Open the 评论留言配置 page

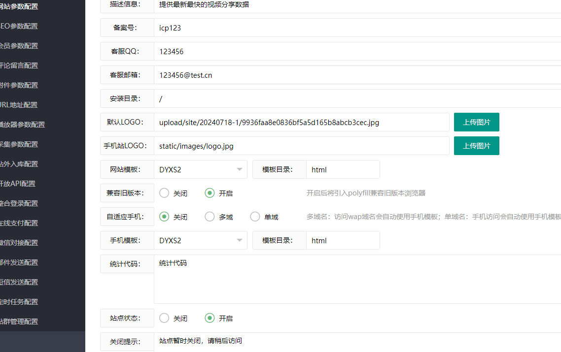20,65
